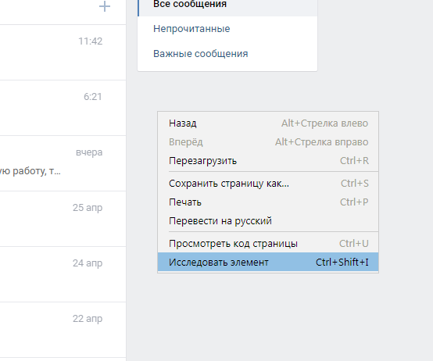The height and width of the screenshot is (361, 433).
Task: Click "Исследовать элемент" highlighted item
Action: pyautogui.click(x=268, y=263)
